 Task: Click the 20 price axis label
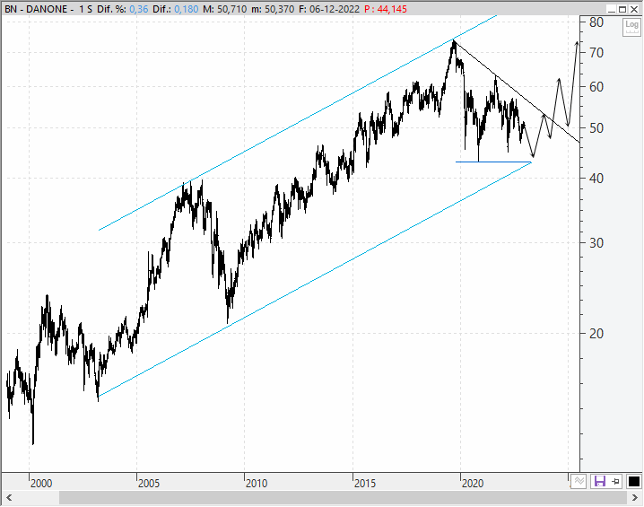596,334
